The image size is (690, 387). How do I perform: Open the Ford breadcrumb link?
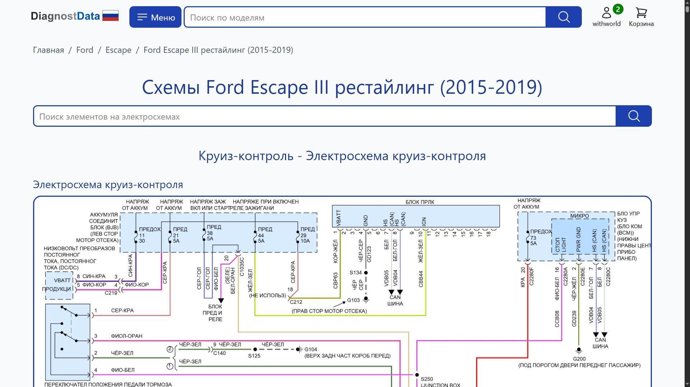[x=85, y=50]
